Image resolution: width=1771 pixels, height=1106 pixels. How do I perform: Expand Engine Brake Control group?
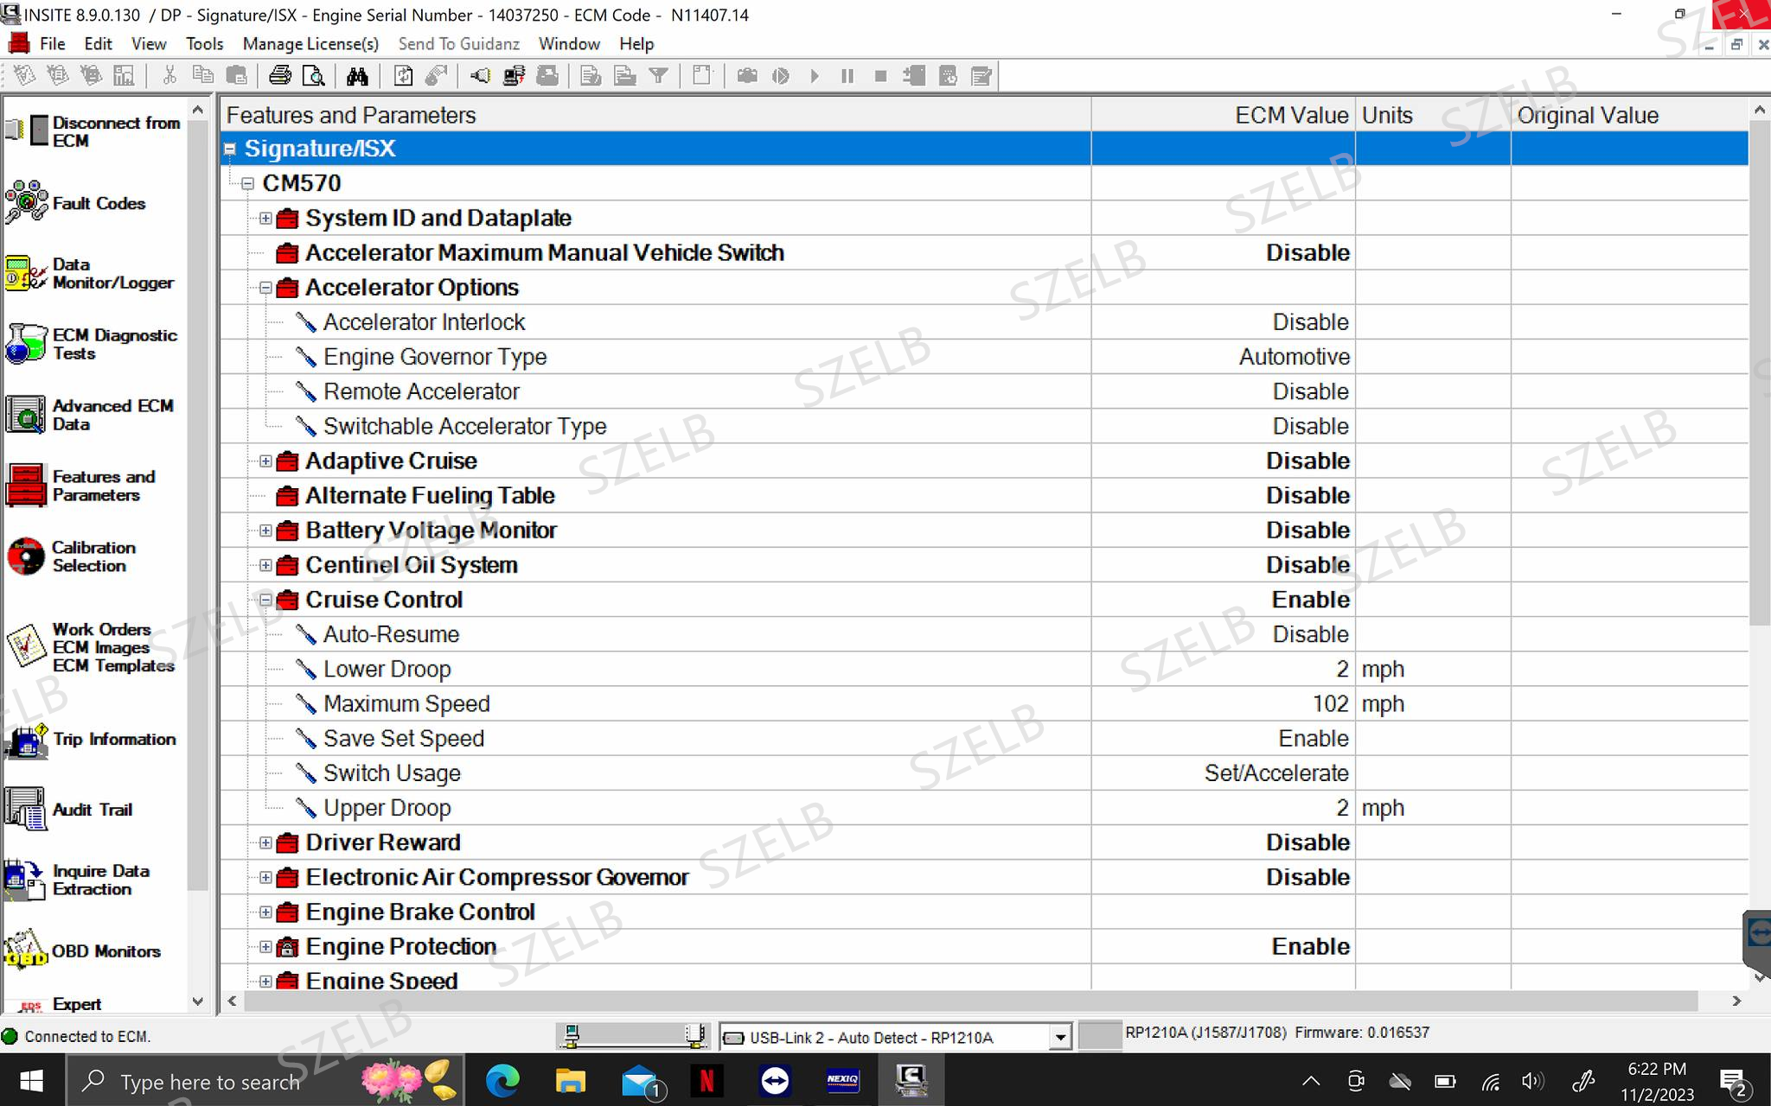(265, 912)
